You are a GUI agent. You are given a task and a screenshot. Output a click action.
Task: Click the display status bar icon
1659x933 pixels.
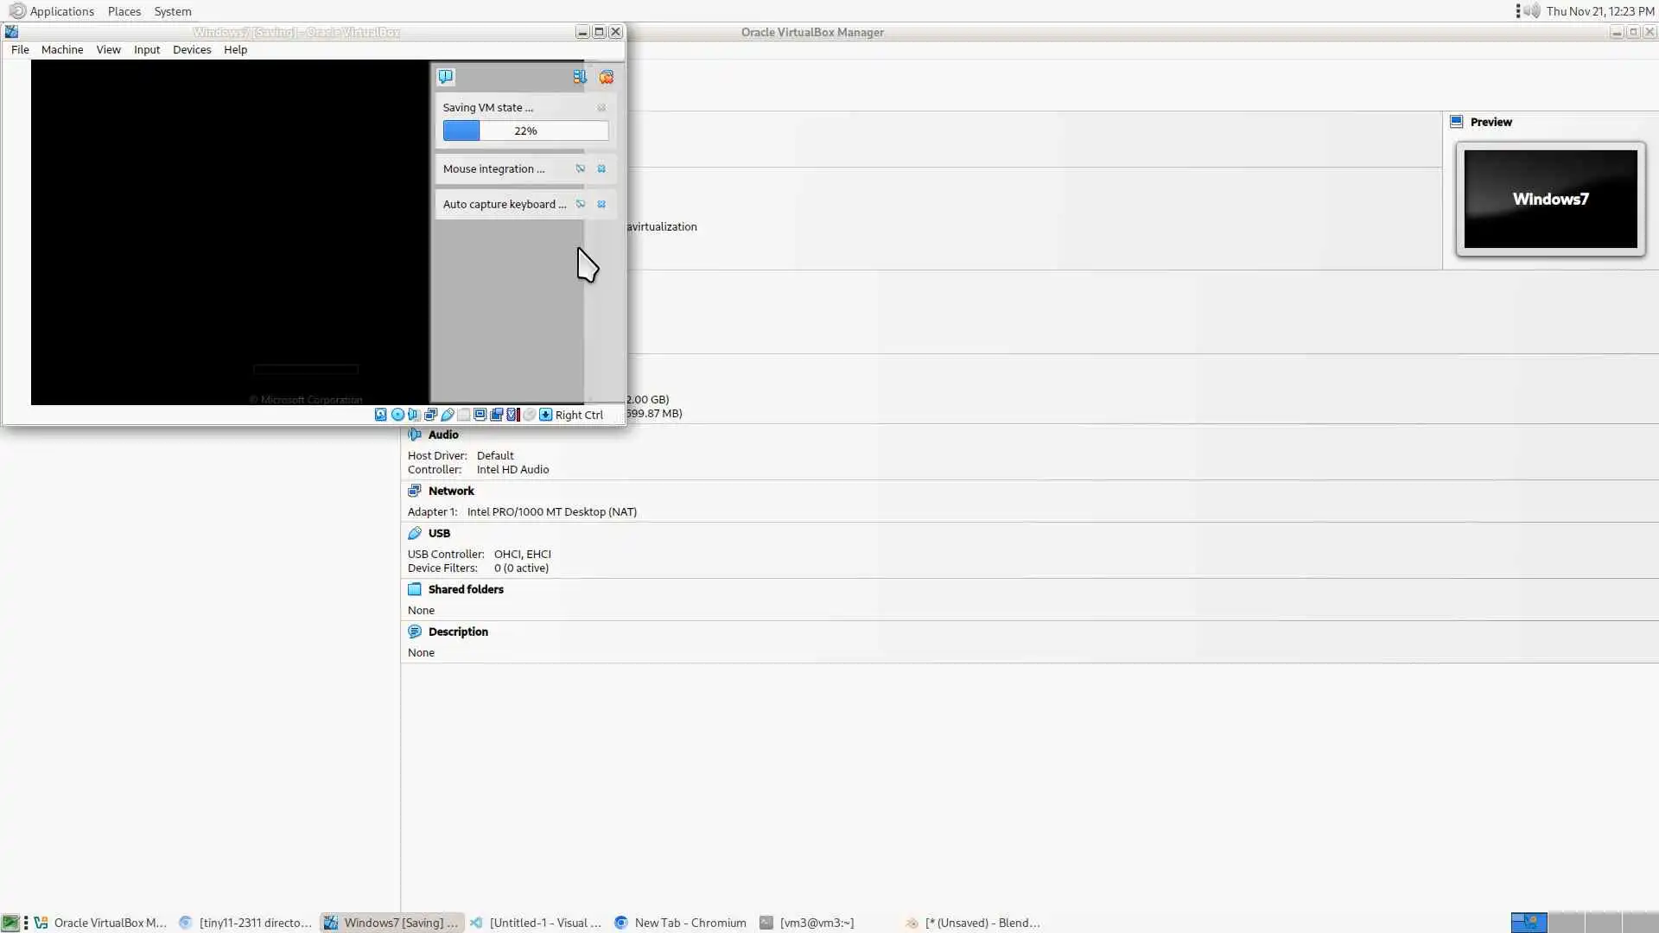480,415
